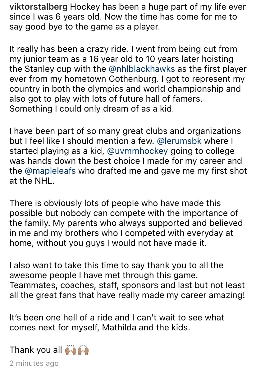Image resolution: width=256 pixels, height=377 pixels.
Task: Click the "2 minutes ago" timestamp
Action: click(x=34, y=363)
